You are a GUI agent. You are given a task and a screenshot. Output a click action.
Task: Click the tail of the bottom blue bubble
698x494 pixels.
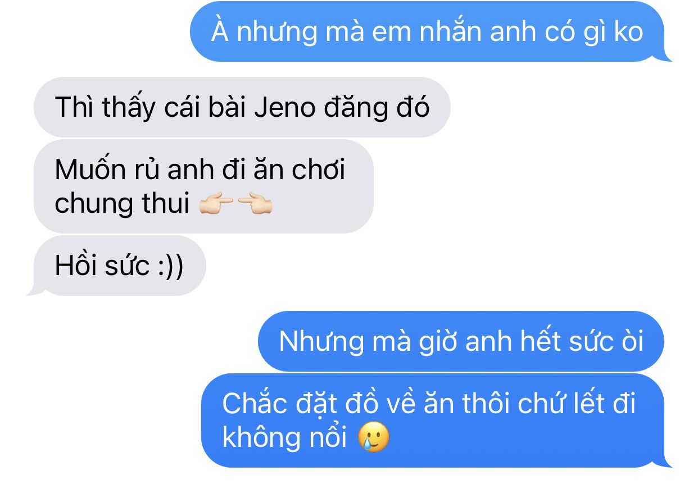click(667, 461)
